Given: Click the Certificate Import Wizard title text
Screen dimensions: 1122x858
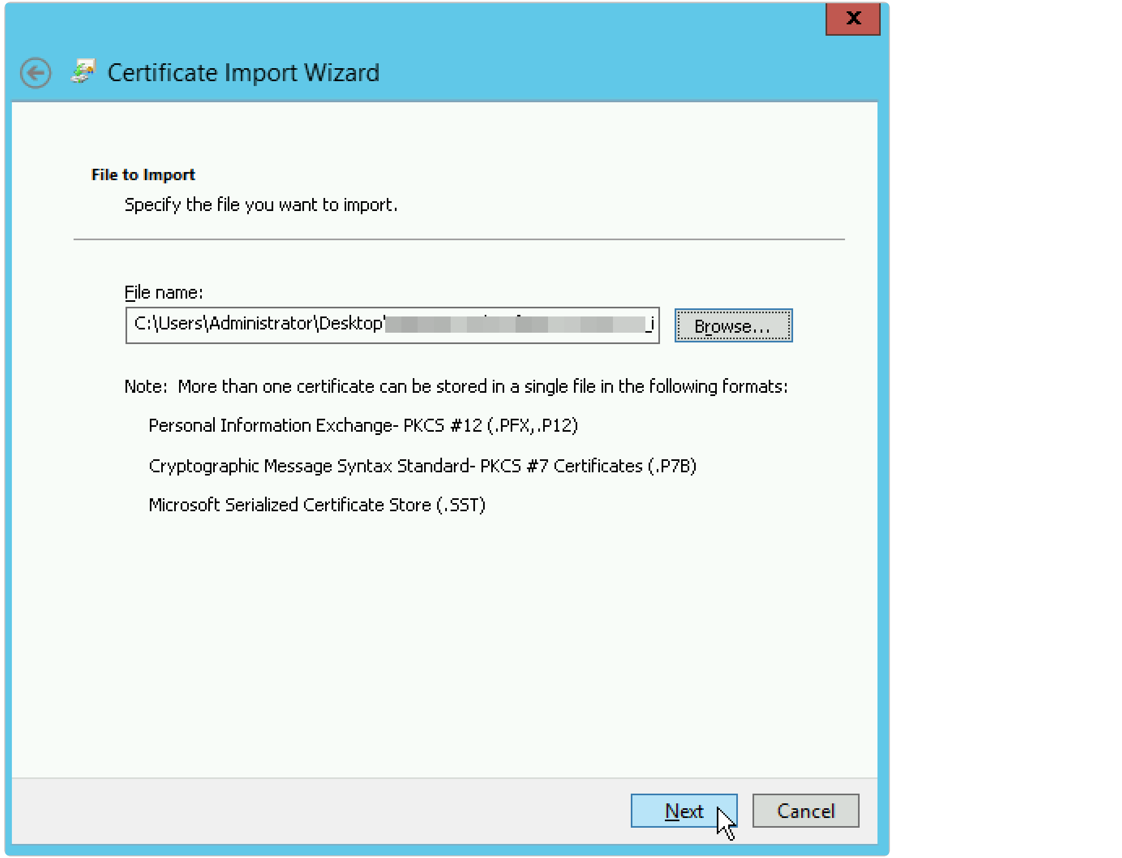Looking at the screenshot, I should click(243, 72).
